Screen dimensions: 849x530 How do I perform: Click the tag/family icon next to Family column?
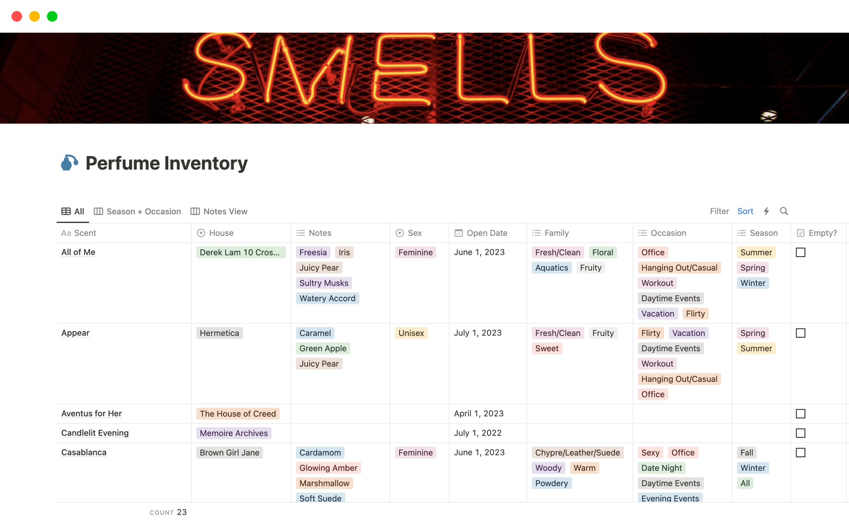coord(537,233)
